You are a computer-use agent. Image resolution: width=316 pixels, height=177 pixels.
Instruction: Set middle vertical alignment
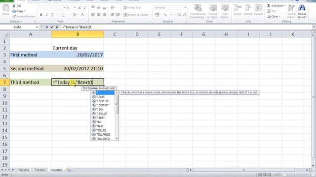point(99,8)
